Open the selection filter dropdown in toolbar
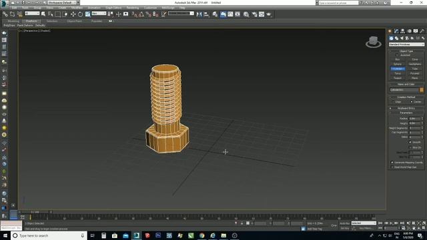This screenshot has height=240, width=427. pyautogui.click(x=32, y=13)
